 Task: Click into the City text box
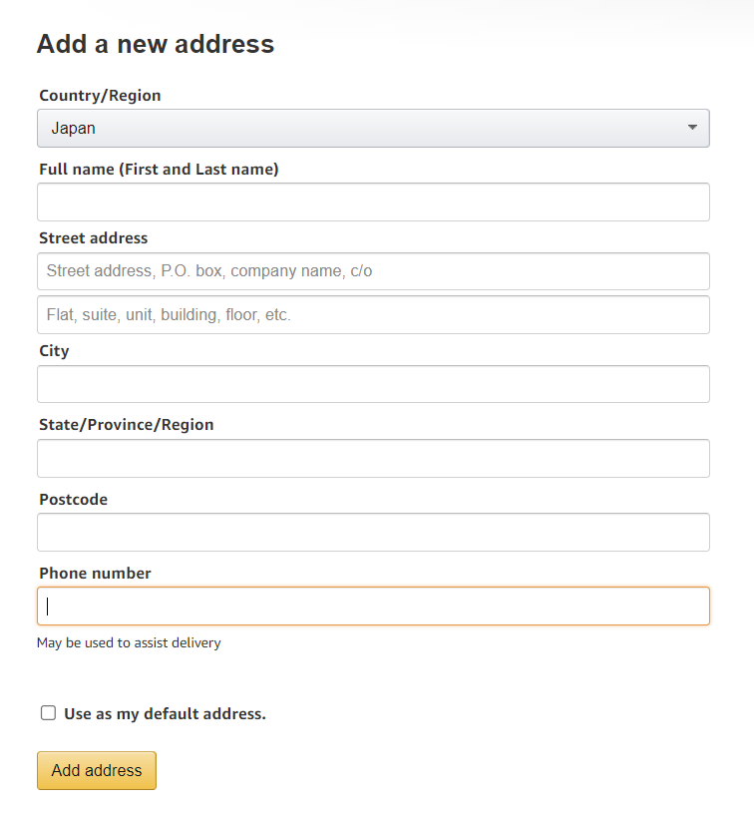point(373,384)
